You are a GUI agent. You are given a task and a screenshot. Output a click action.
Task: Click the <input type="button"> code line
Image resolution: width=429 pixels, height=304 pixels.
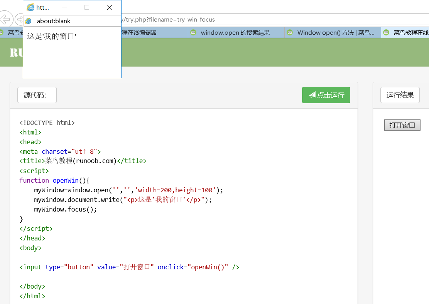[129, 267]
